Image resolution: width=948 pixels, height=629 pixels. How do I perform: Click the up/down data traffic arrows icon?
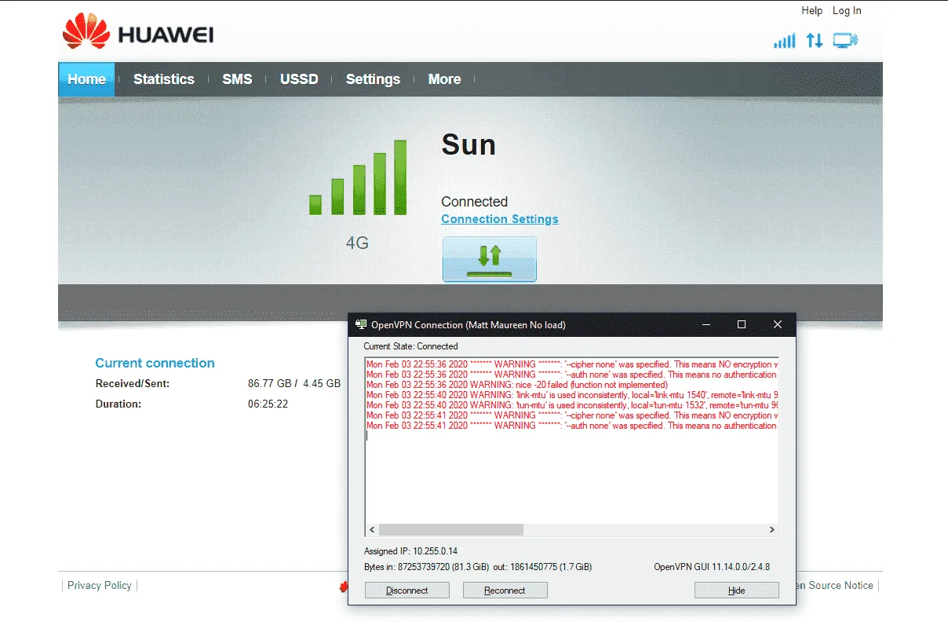pyautogui.click(x=815, y=41)
